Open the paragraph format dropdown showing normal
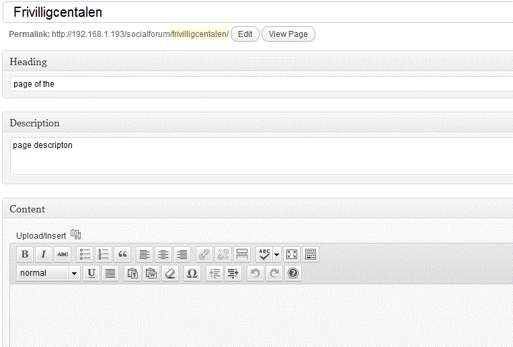The height and width of the screenshot is (347, 513). (48, 273)
